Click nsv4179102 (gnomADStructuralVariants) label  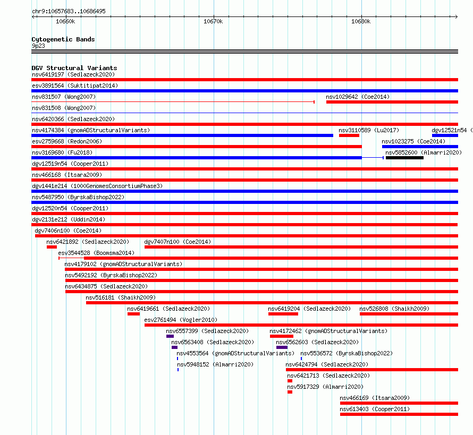pos(123,264)
